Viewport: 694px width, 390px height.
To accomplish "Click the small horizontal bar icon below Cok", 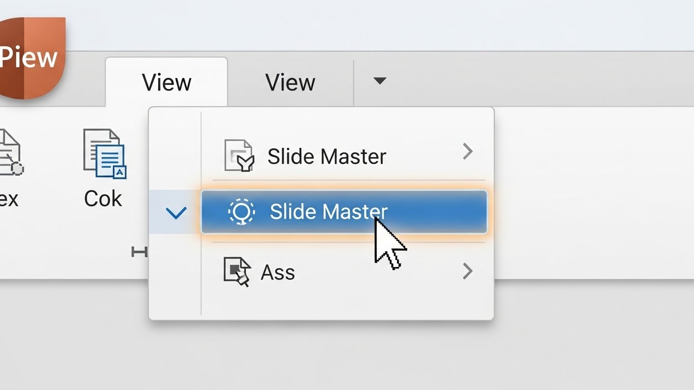I will [x=139, y=251].
